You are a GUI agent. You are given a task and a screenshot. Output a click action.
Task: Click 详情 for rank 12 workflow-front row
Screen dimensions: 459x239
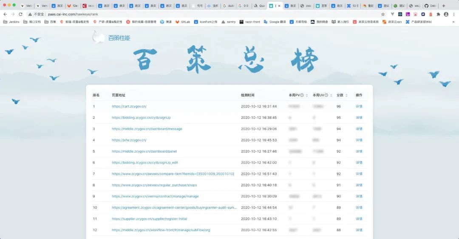tap(359, 230)
